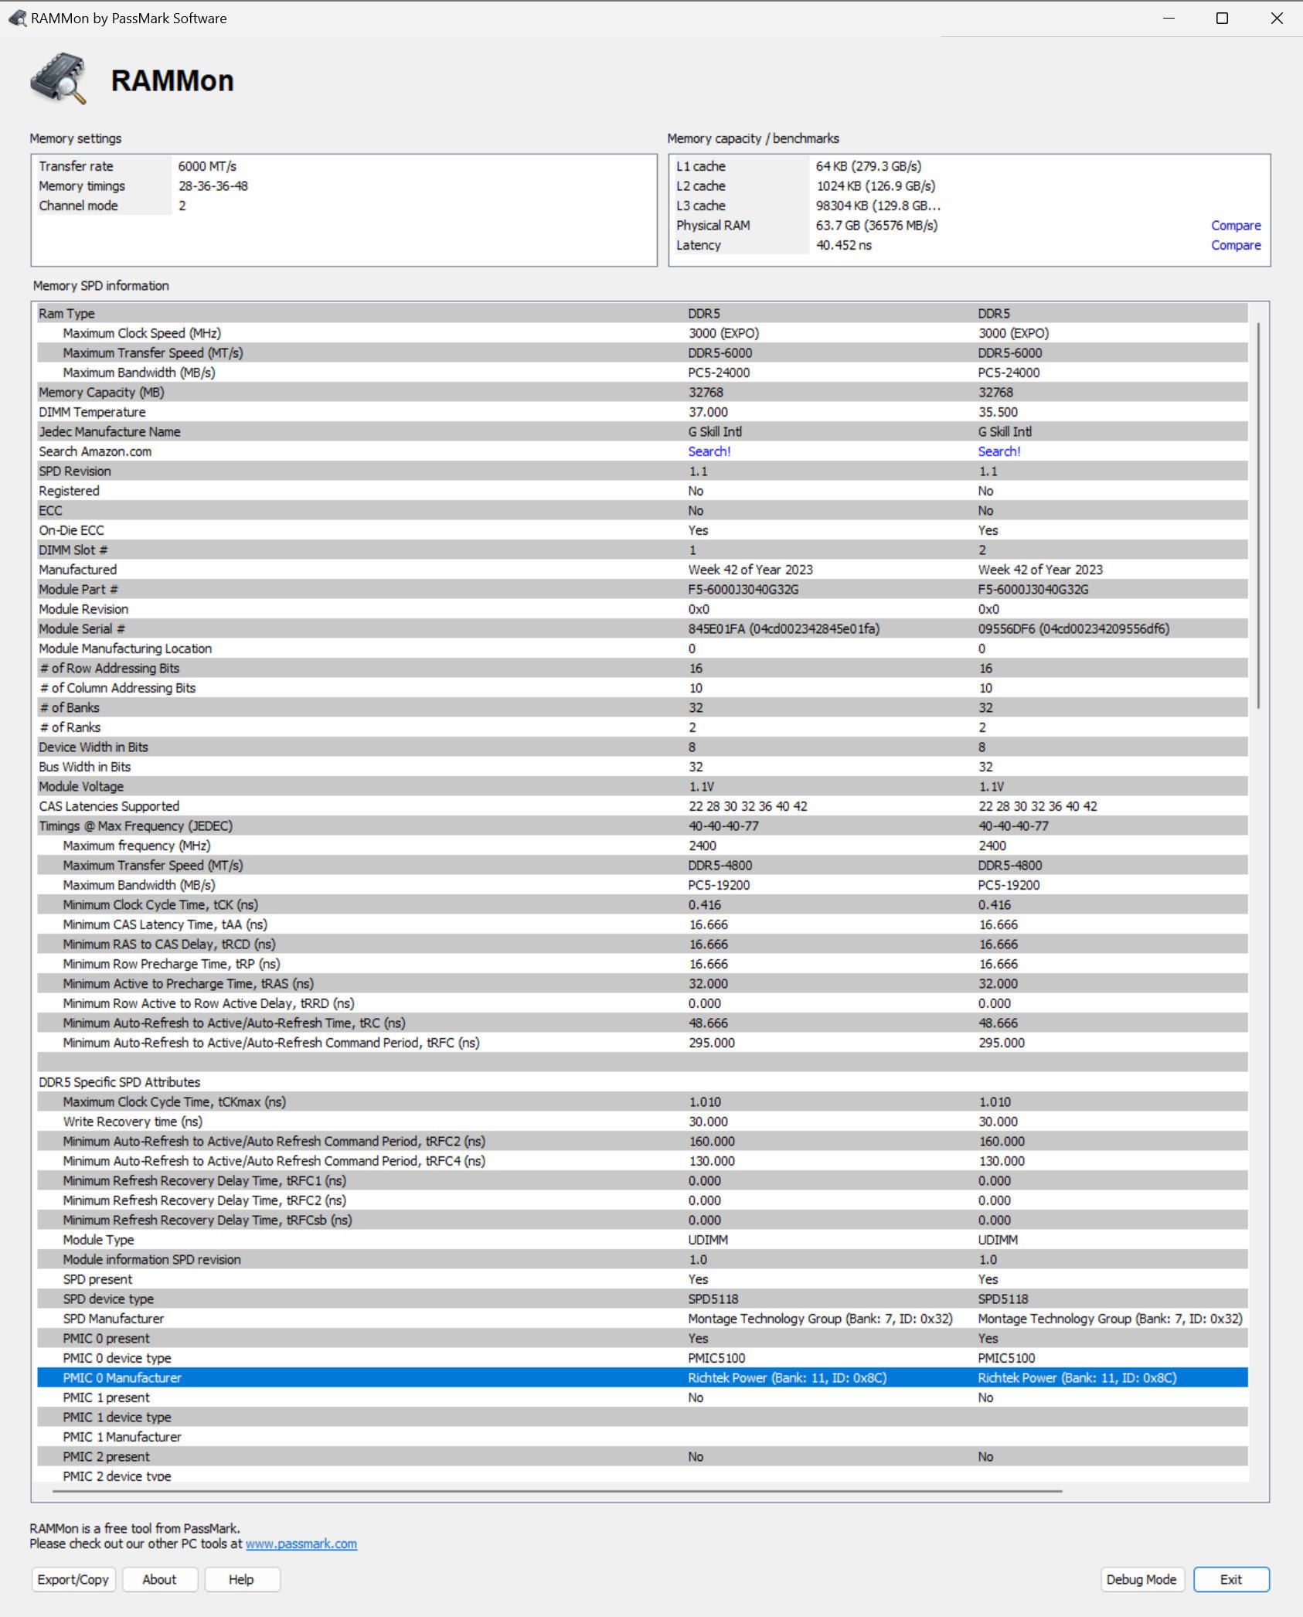Select the L3 cache row

coord(969,206)
